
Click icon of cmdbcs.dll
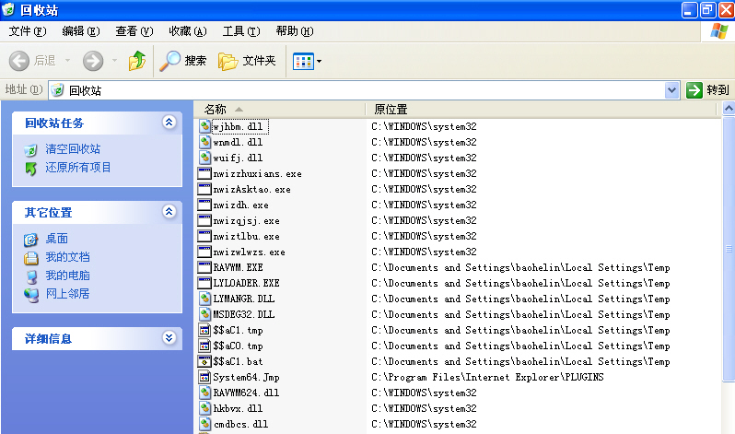(x=204, y=424)
